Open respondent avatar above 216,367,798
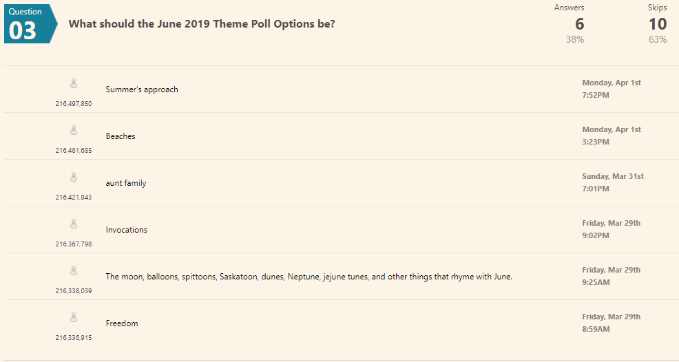The height and width of the screenshot is (362, 679). (74, 224)
